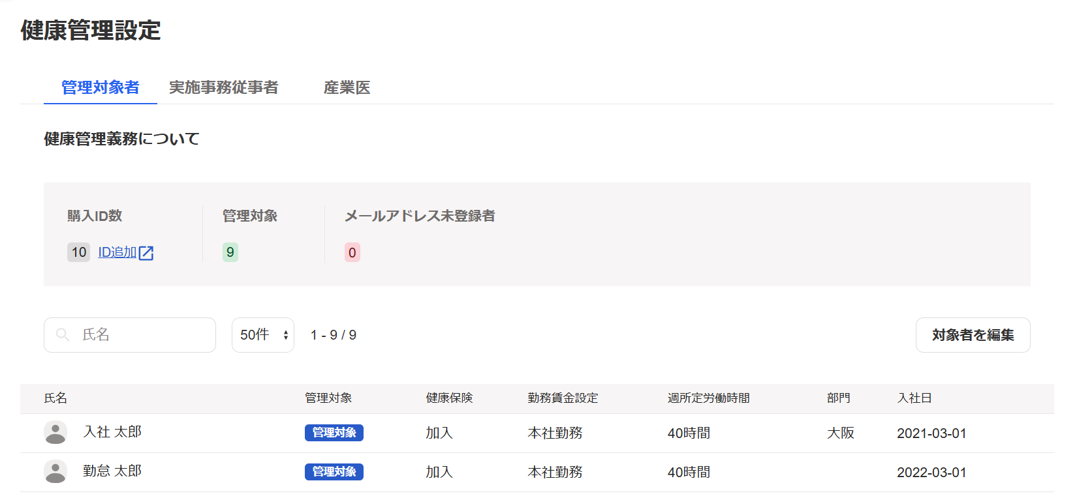The height and width of the screenshot is (498, 1077).
Task: Click avatar icon of 入社 太郎
Action: click(x=55, y=432)
